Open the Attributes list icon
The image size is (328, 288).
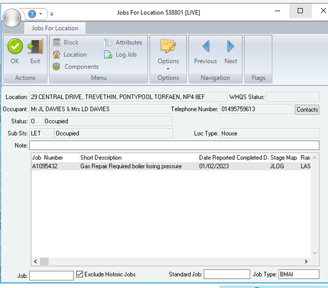click(x=108, y=43)
